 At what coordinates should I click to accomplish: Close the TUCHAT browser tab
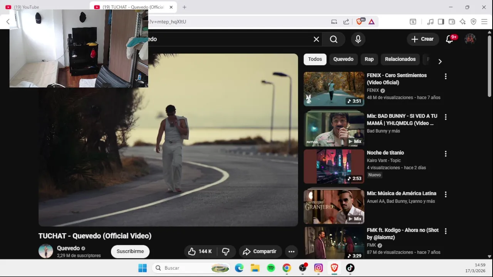[x=171, y=7]
